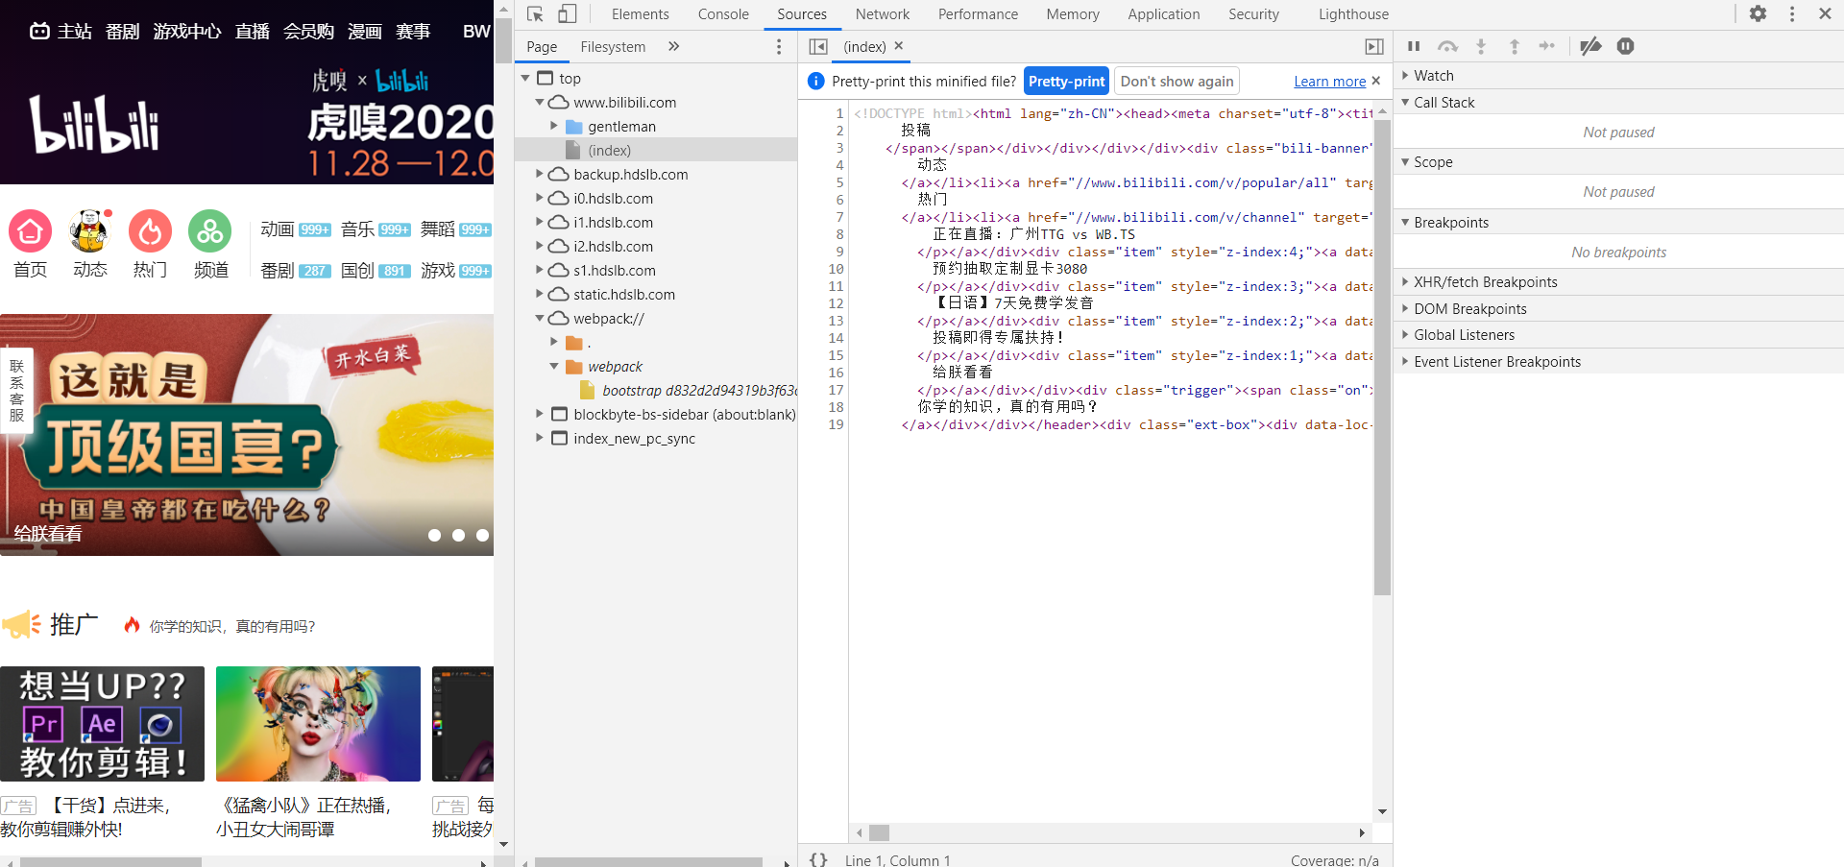Switch to the Console tab
This screenshot has width=1844, height=867.
723,14
